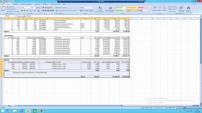
Task: Switch to the Вставка ribbon tab
Action: 16,4
